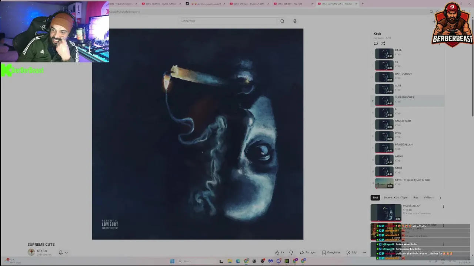474x266 pixels.
Task: Switch to the TikTok browser tab
Action: 205,4
